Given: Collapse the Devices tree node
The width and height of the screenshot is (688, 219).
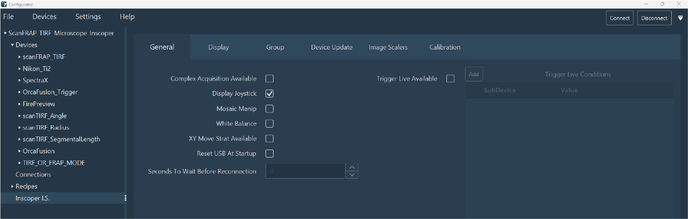Looking at the screenshot, I should pyautogui.click(x=12, y=45).
